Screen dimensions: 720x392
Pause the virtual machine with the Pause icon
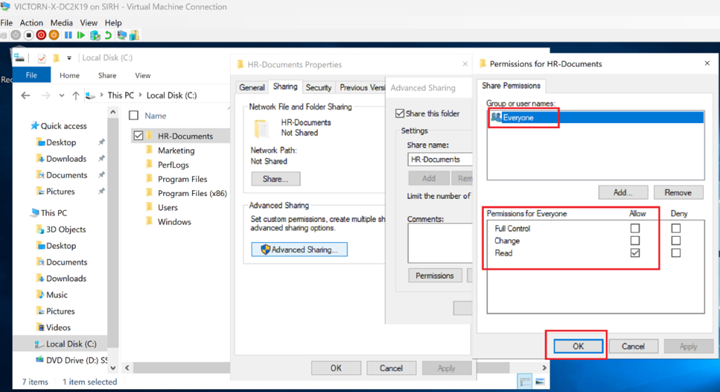pos(68,34)
